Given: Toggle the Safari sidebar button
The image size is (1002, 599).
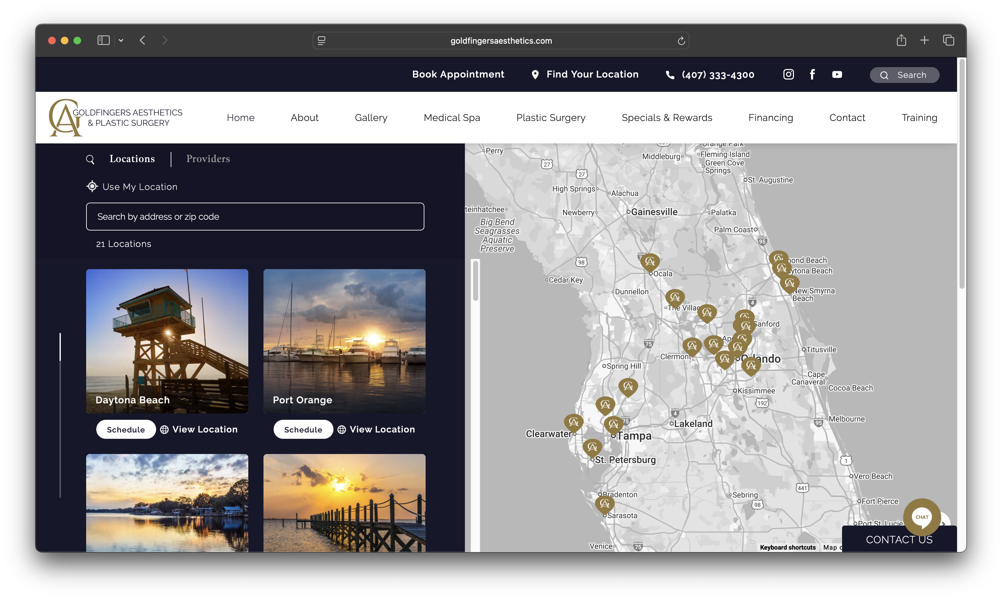Looking at the screenshot, I should [x=103, y=40].
